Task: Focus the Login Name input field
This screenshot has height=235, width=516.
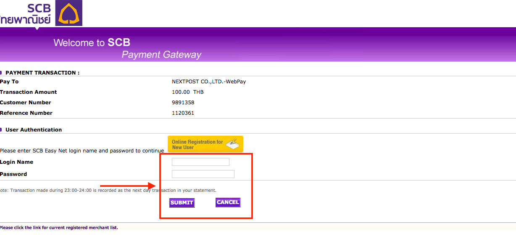Action: (x=200, y=162)
